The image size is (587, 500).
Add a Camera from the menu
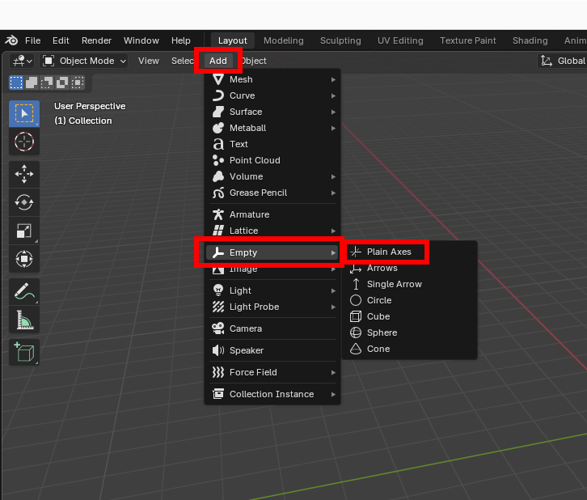click(245, 328)
